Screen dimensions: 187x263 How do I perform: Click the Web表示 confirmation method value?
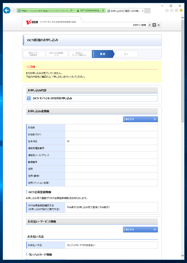point(88,207)
